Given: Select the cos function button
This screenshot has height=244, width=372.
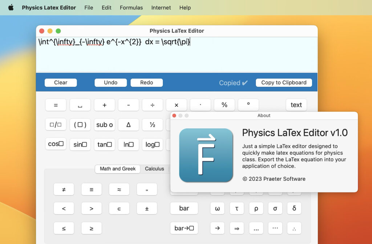Looking at the screenshot, I should click(55, 145).
